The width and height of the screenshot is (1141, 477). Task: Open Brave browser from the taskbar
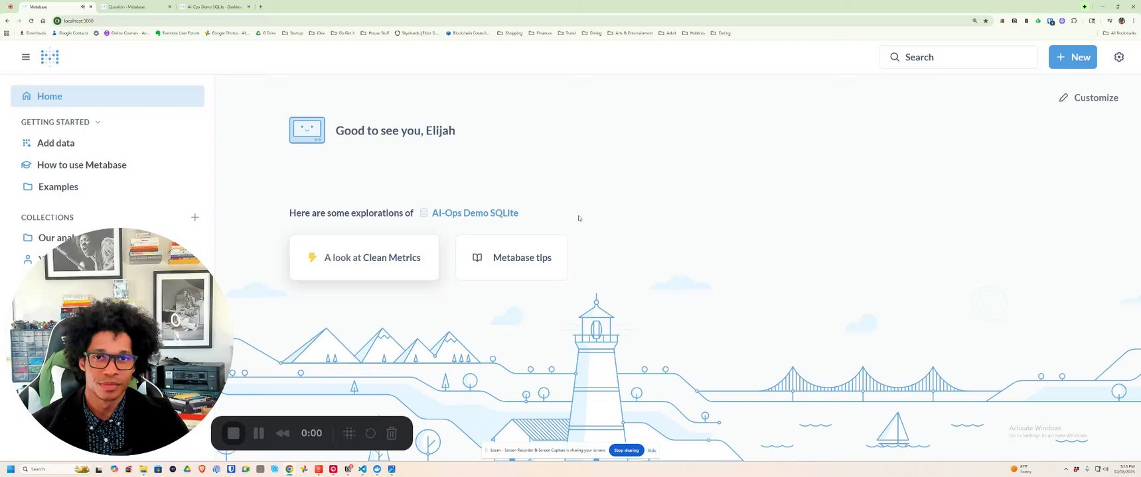pos(202,469)
